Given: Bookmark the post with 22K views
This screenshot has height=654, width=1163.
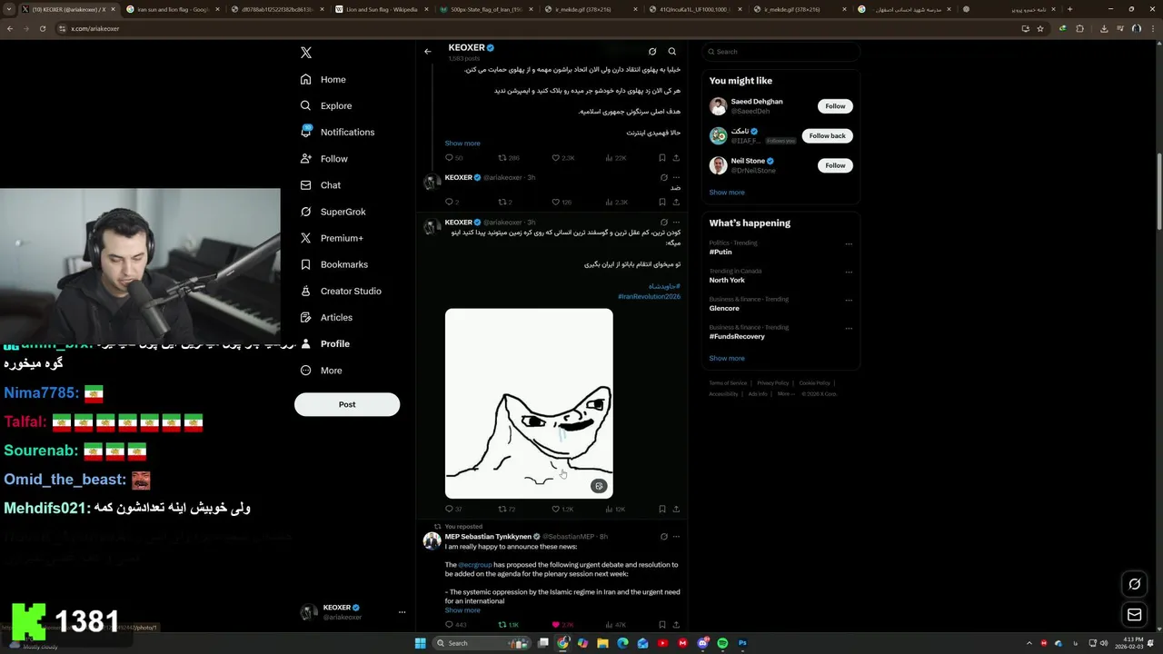Looking at the screenshot, I should click(662, 158).
